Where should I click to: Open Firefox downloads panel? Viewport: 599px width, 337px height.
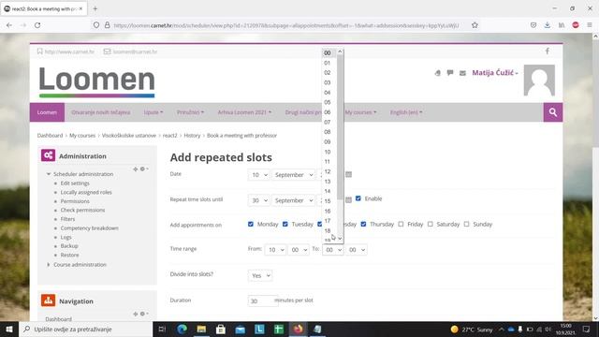[547, 25]
